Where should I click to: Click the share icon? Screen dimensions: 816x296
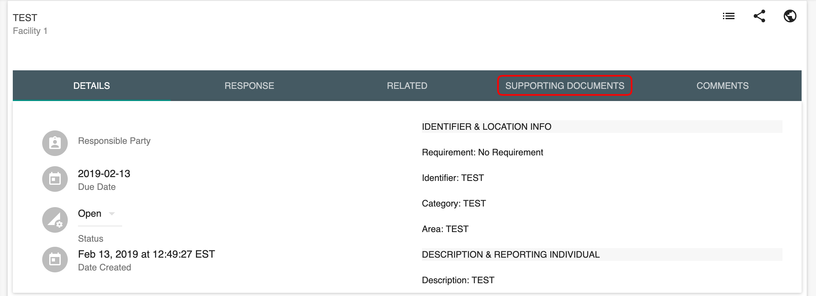click(759, 16)
